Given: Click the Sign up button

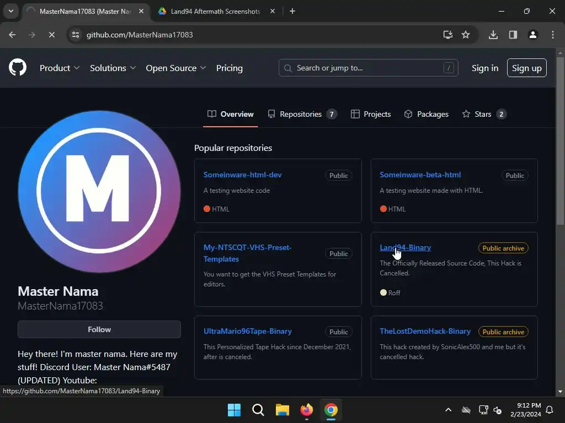Looking at the screenshot, I should 526,68.
